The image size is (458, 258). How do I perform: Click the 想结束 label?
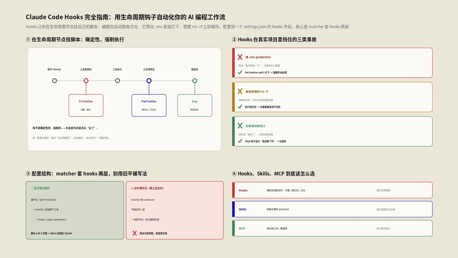[195, 69]
